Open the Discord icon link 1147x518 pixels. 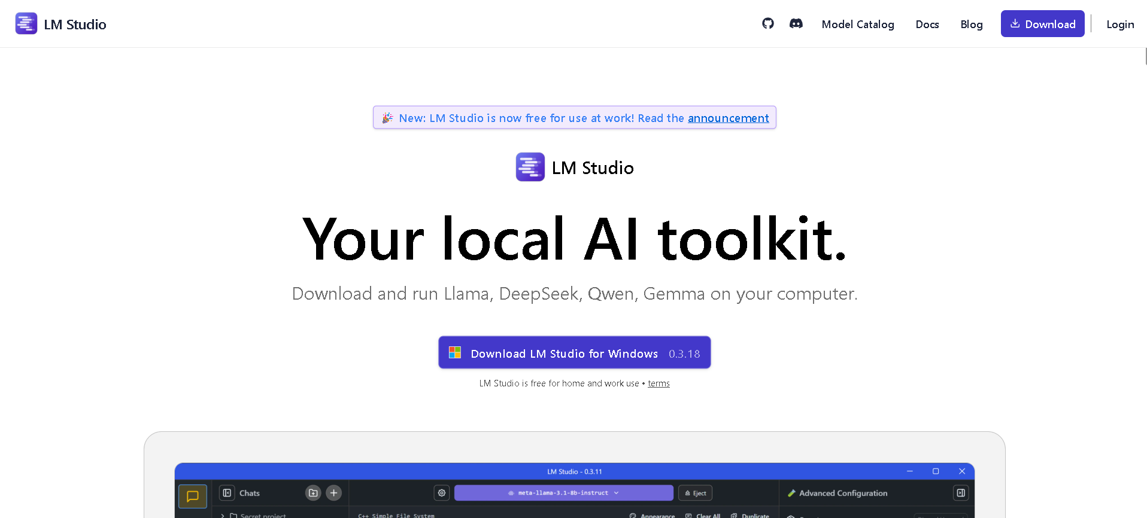[796, 23]
